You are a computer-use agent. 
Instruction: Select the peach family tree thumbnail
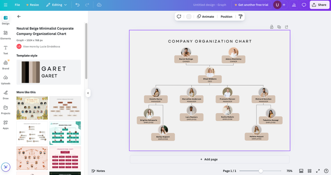tap(32, 158)
